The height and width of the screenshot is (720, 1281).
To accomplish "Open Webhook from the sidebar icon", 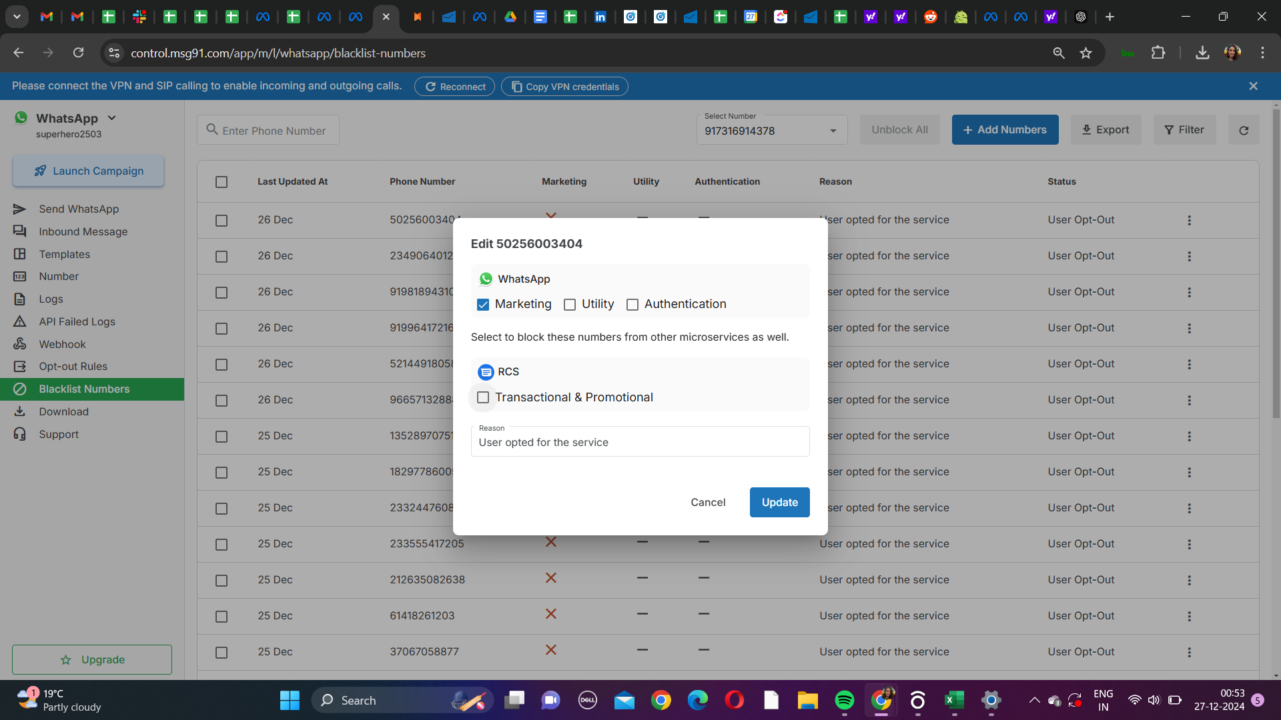I will (20, 344).
